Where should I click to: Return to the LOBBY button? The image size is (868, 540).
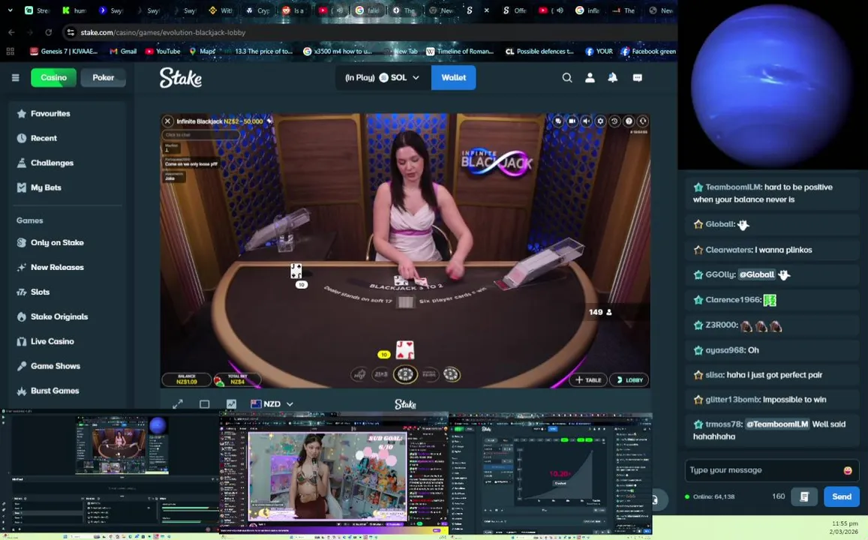click(629, 380)
